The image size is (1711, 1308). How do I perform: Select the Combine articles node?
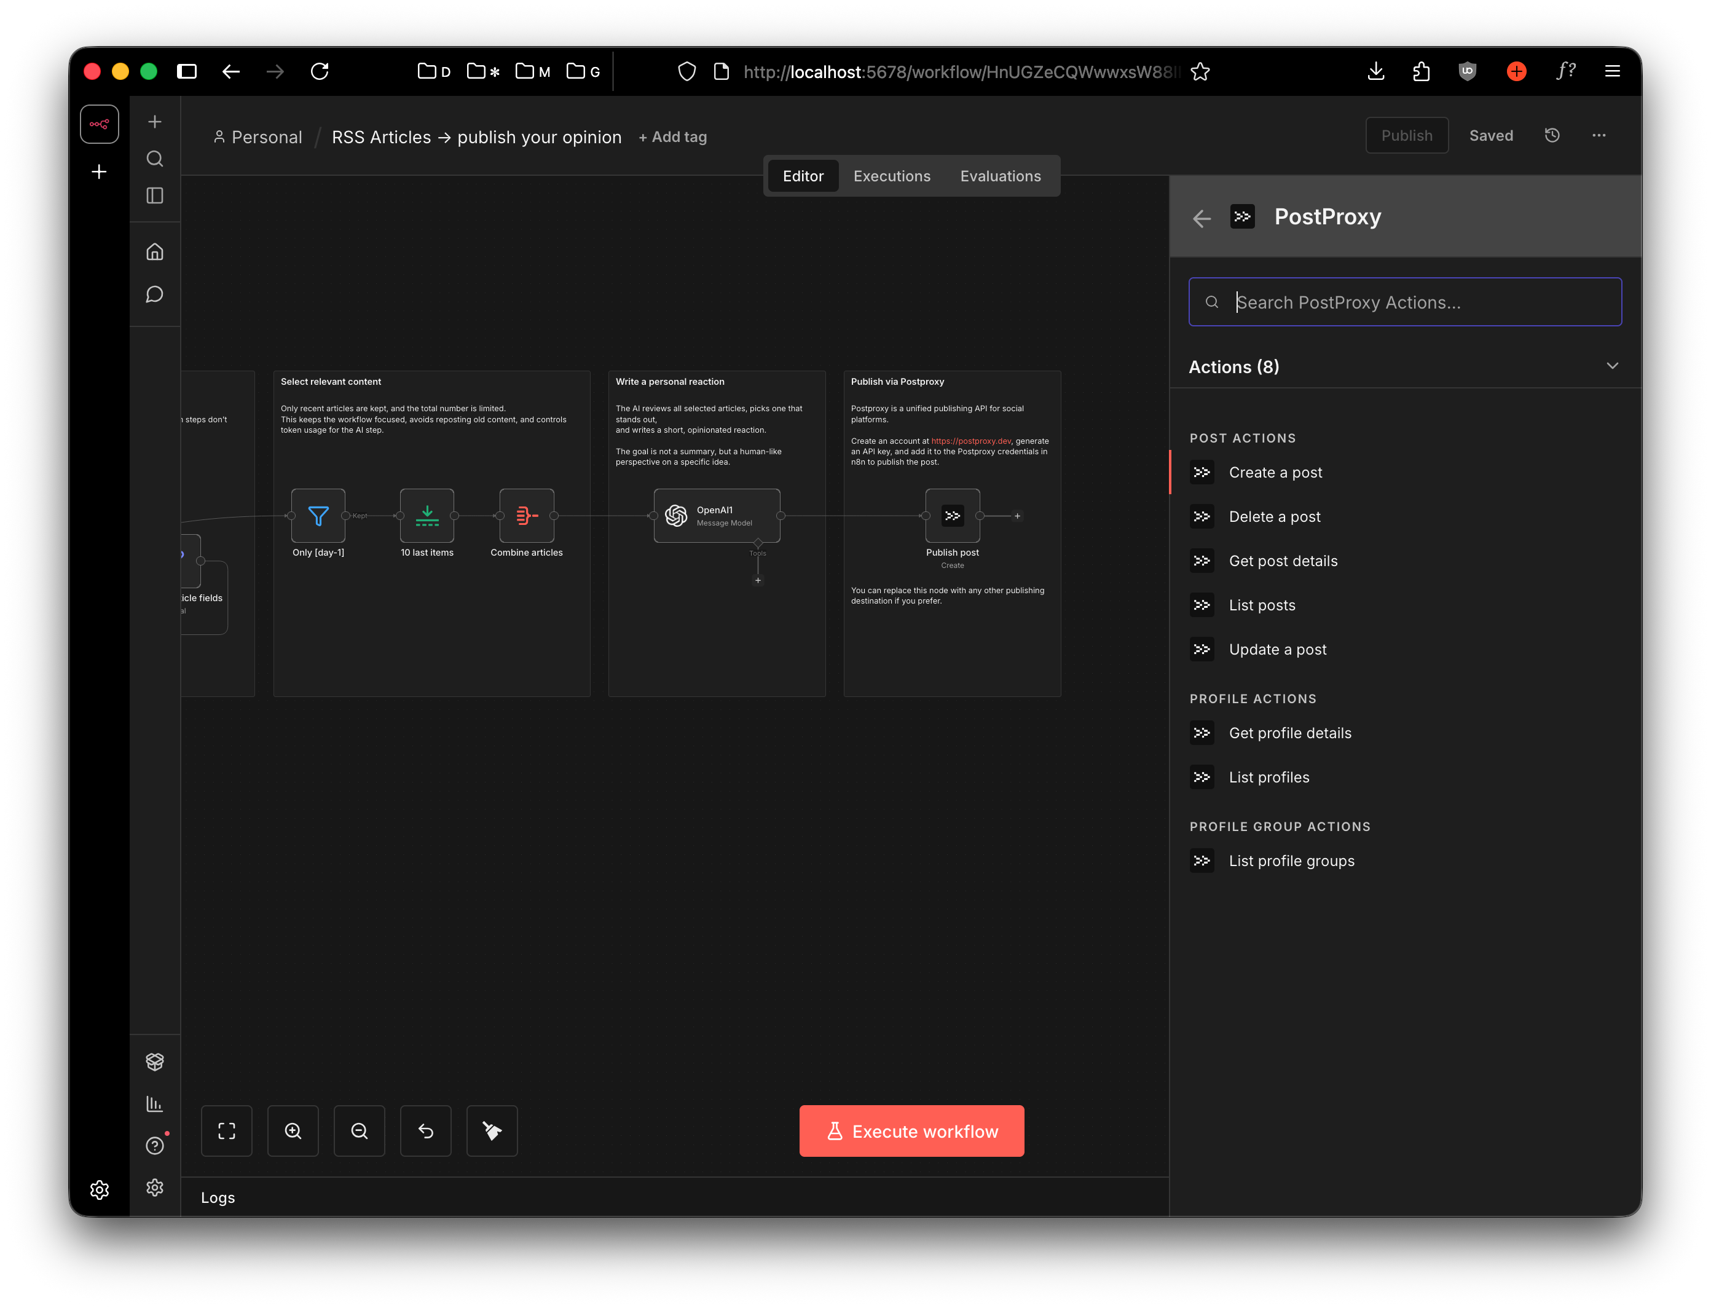526,516
